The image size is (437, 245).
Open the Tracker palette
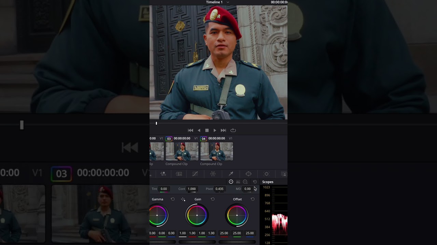267,174
